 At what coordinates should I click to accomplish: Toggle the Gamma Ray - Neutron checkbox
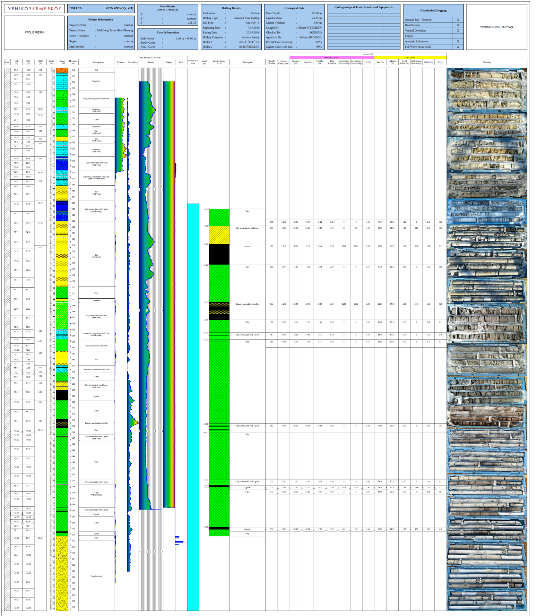[x=458, y=20]
